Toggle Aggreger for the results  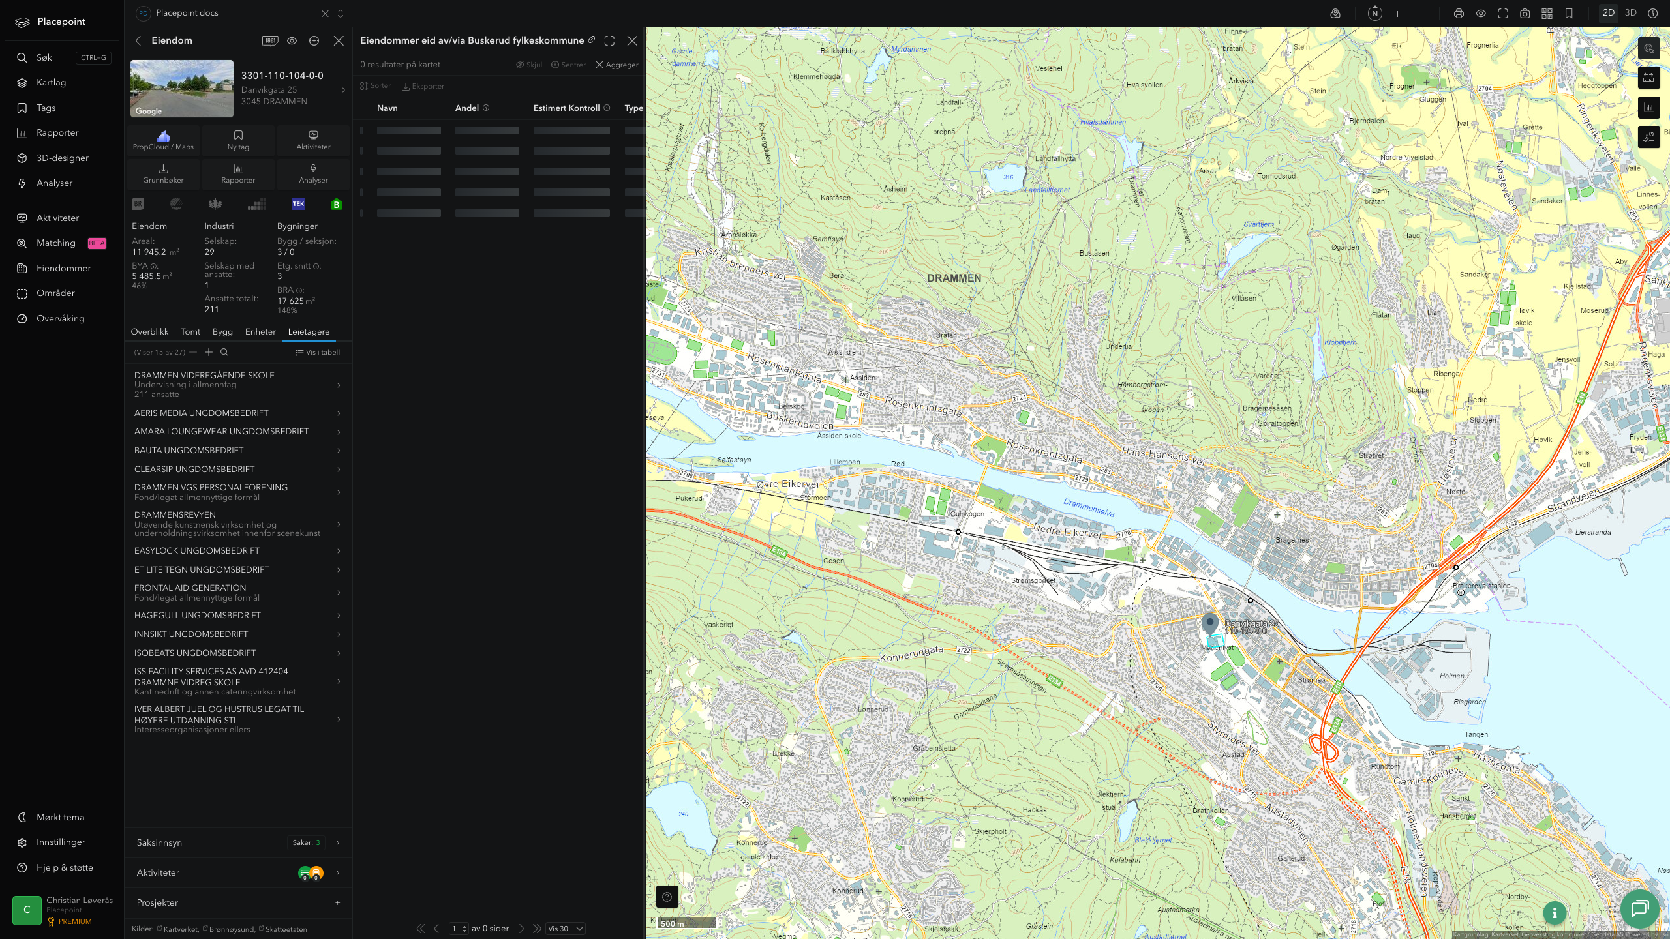click(617, 65)
